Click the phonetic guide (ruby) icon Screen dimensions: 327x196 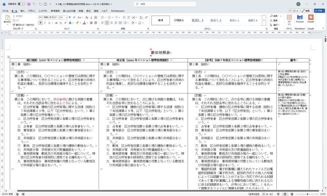91,17
